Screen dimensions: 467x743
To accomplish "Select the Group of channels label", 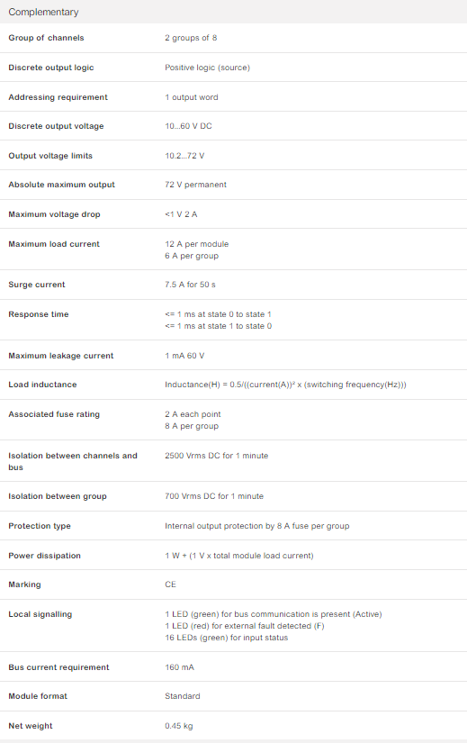I will (x=46, y=38).
